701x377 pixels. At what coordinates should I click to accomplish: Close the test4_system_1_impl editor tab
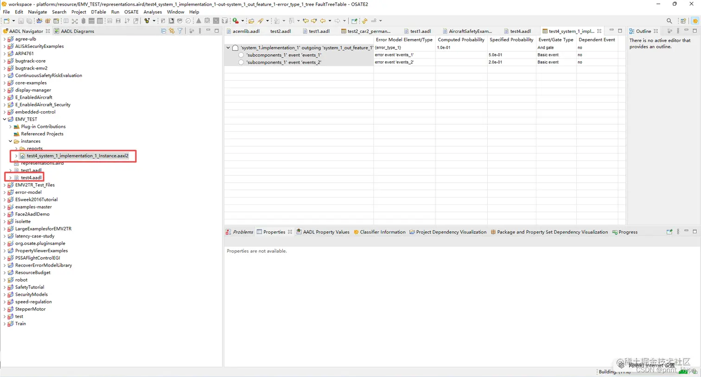click(x=599, y=31)
